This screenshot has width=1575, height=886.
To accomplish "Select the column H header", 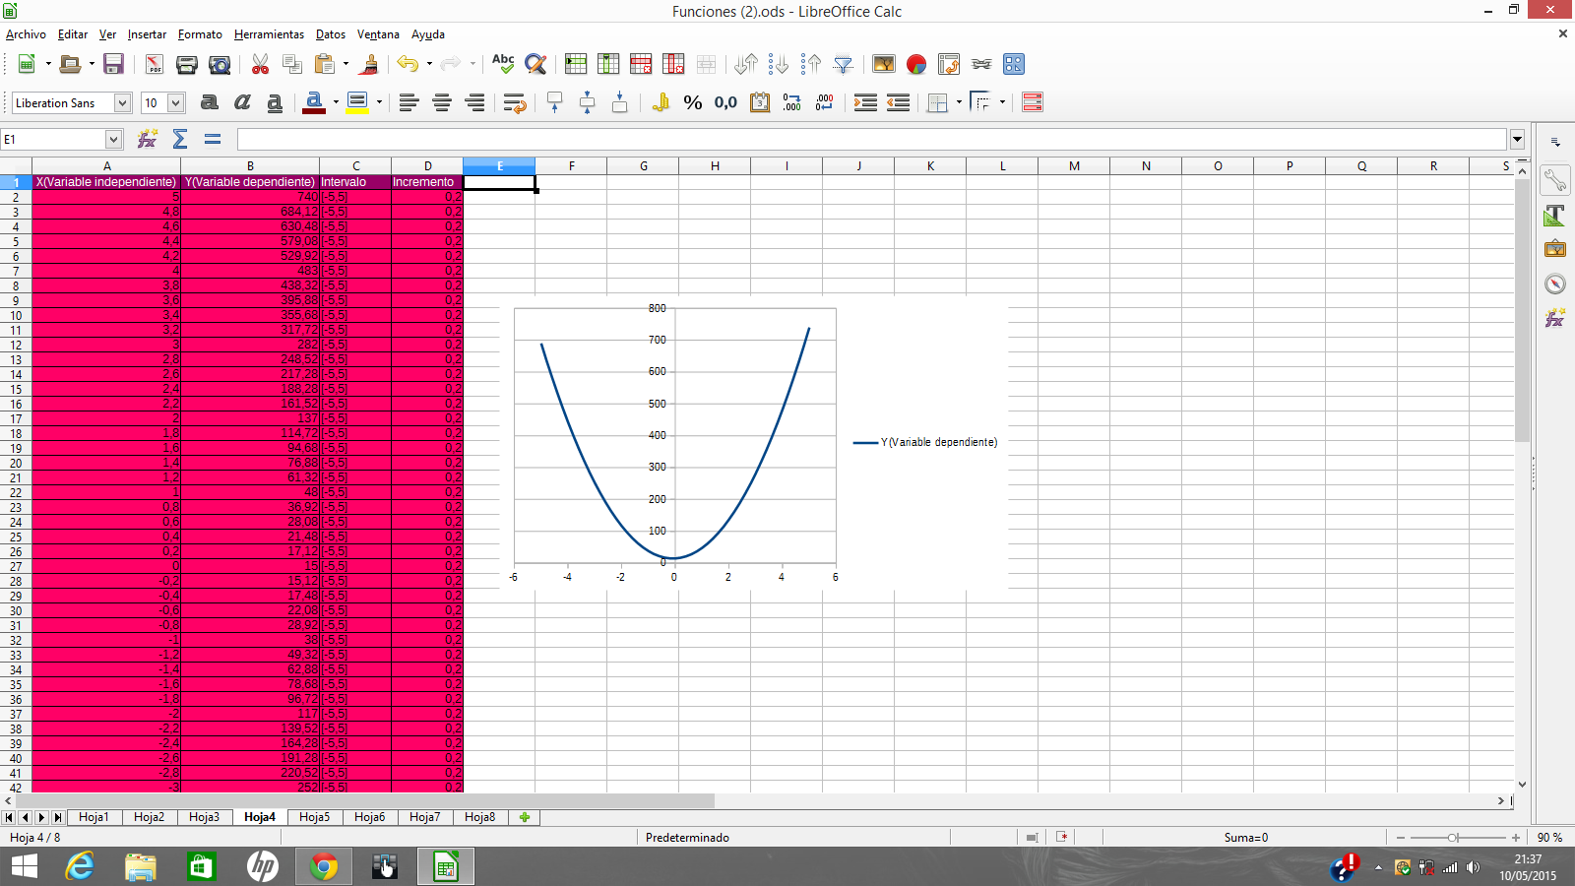I will (715, 166).
